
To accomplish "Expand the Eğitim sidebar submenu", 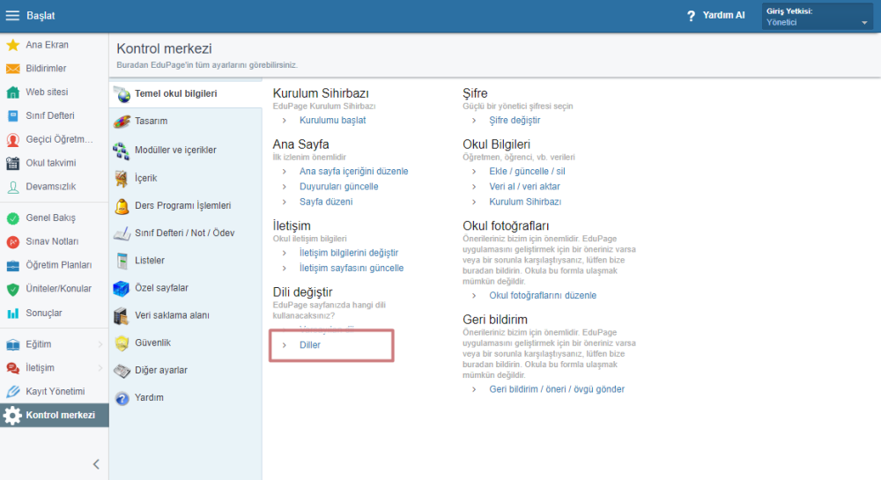I will [x=100, y=343].
